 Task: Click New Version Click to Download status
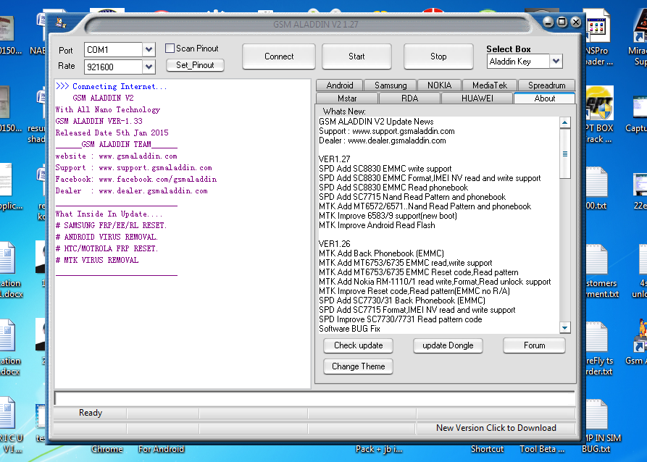(496, 428)
